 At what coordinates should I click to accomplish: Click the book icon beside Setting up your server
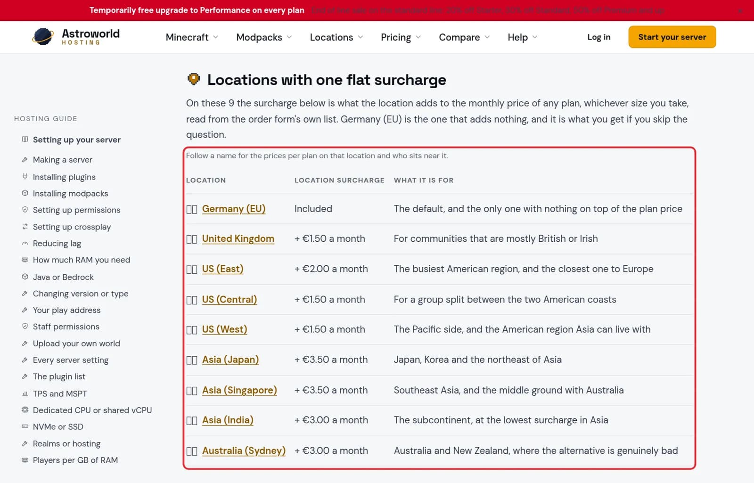(25, 139)
